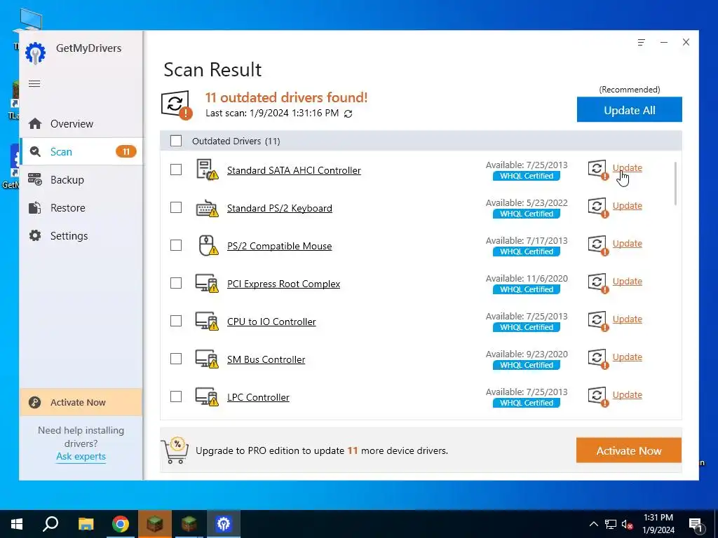Click update icon for Standard SATA AHCI Controller
This screenshot has height=538, width=718.
(598, 170)
